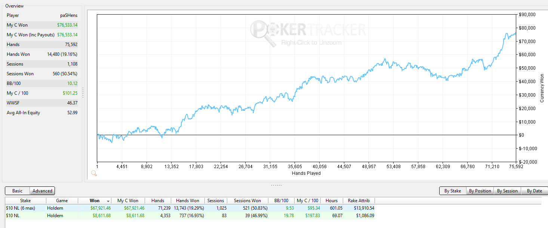The image size is (548, 228).
Task: Click the My C Won overview value
Action: pos(67,25)
